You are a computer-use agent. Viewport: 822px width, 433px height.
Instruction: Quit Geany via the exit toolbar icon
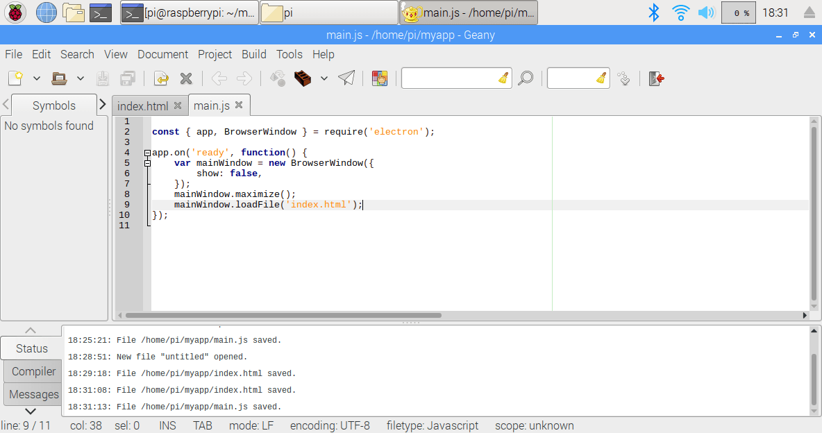[655, 78]
